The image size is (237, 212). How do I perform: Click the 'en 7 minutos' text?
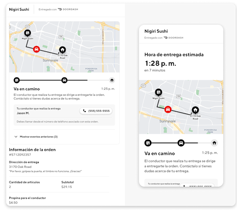pos(154,70)
